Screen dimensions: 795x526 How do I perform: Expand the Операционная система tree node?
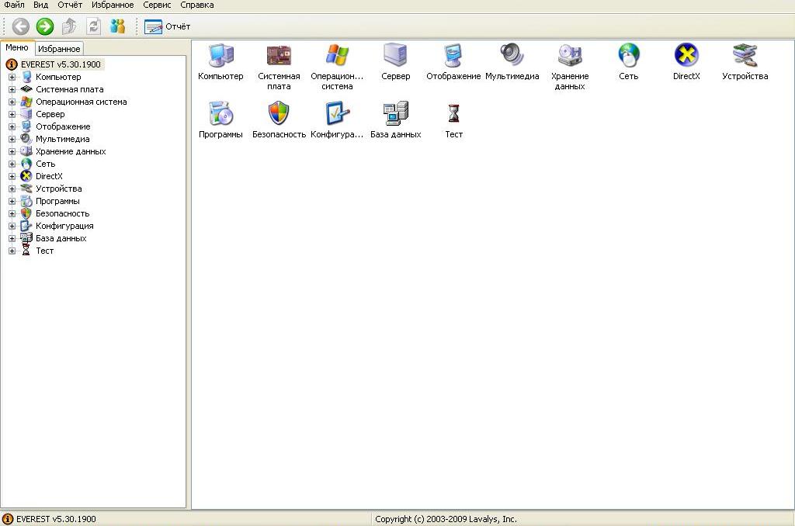tap(12, 102)
